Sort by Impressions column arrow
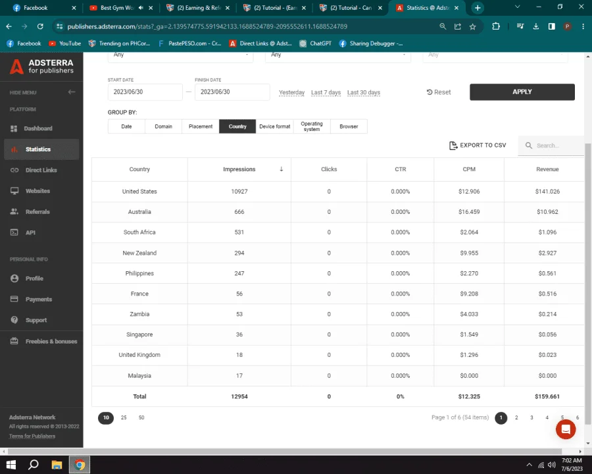592x474 pixels. (282, 169)
